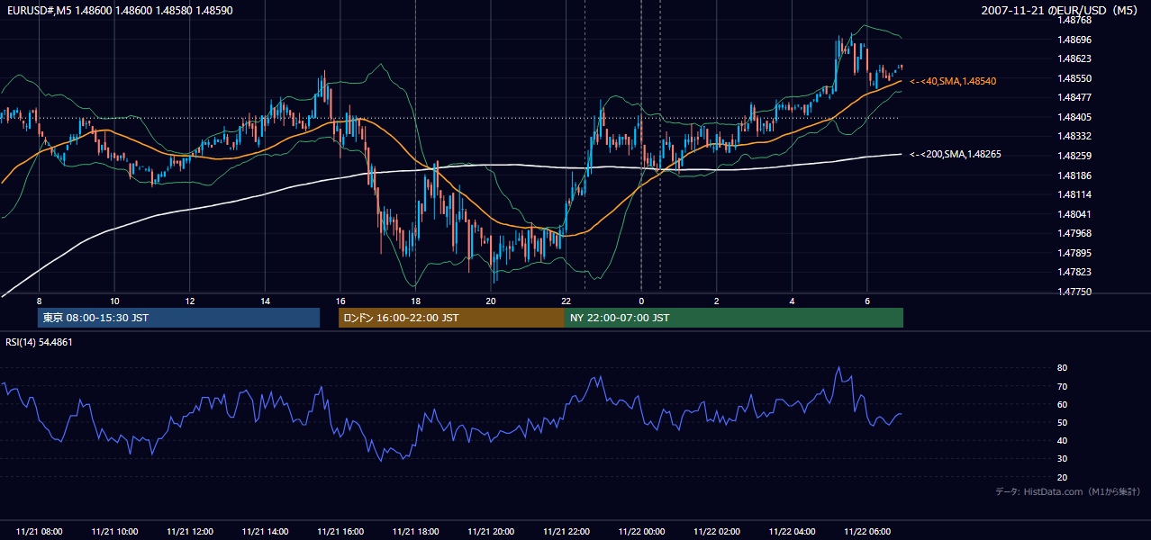Click the 40 SMA 1.48540 label

pyautogui.click(x=953, y=81)
